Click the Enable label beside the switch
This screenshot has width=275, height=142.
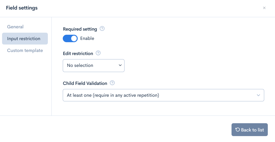coord(87,38)
